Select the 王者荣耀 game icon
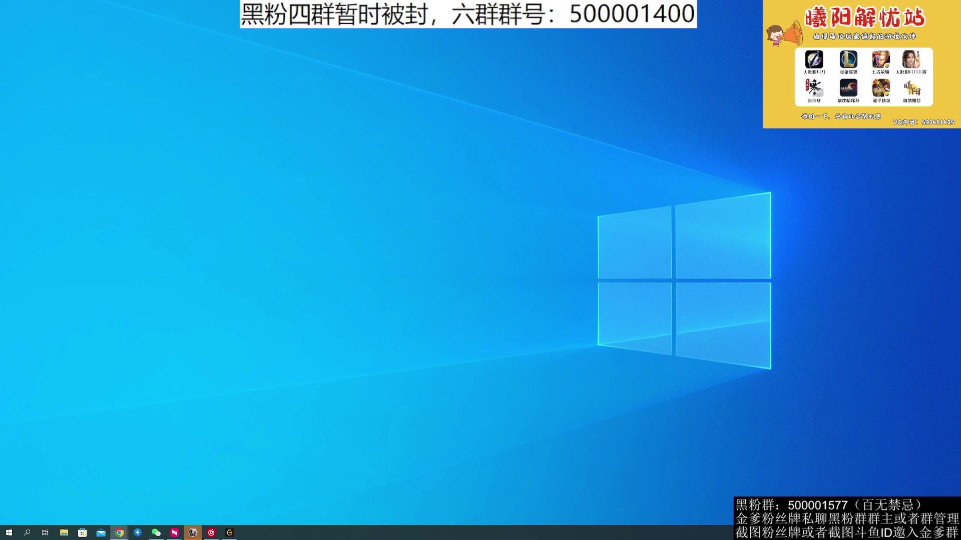This screenshot has width=961, height=540. coord(880,60)
